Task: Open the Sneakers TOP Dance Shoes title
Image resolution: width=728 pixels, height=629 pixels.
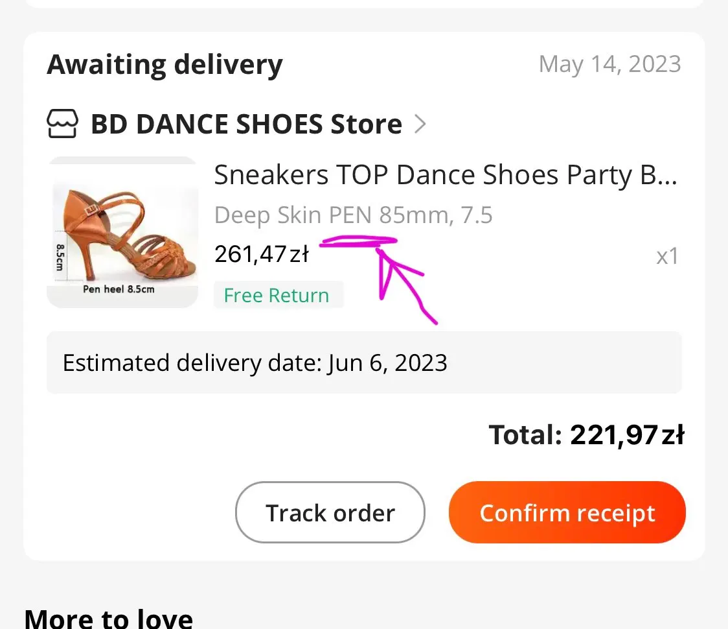Action: click(x=446, y=175)
